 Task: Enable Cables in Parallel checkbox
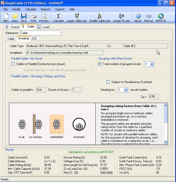point(13,64)
